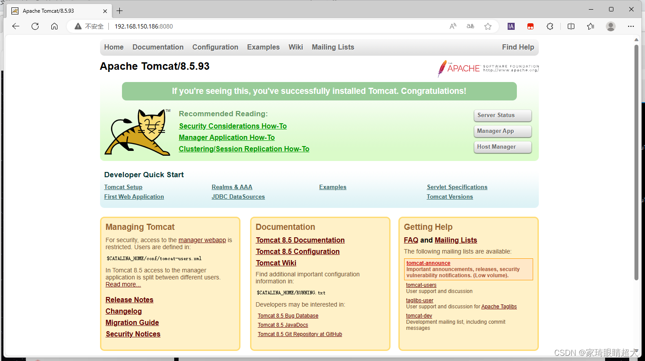Image resolution: width=645 pixels, height=361 pixels.
Task: Open the split screen icon
Action: (x=571, y=26)
